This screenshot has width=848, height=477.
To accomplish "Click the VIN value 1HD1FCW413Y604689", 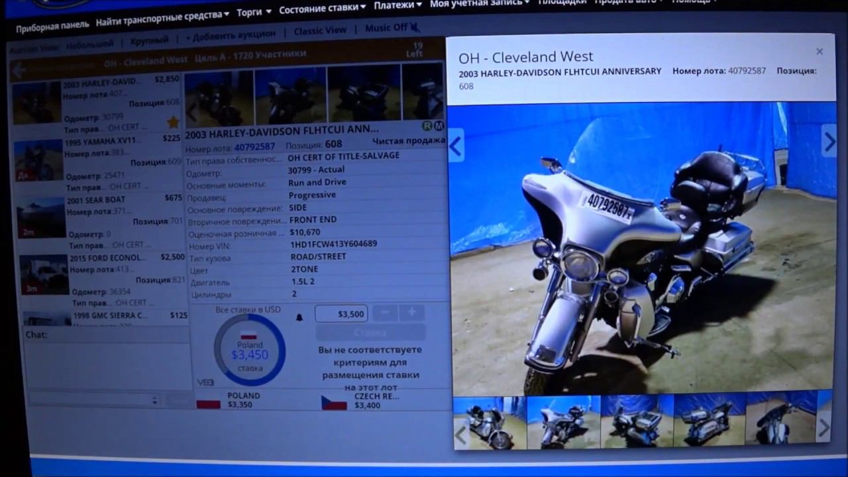I will pyautogui.click(x=334, y=244).
